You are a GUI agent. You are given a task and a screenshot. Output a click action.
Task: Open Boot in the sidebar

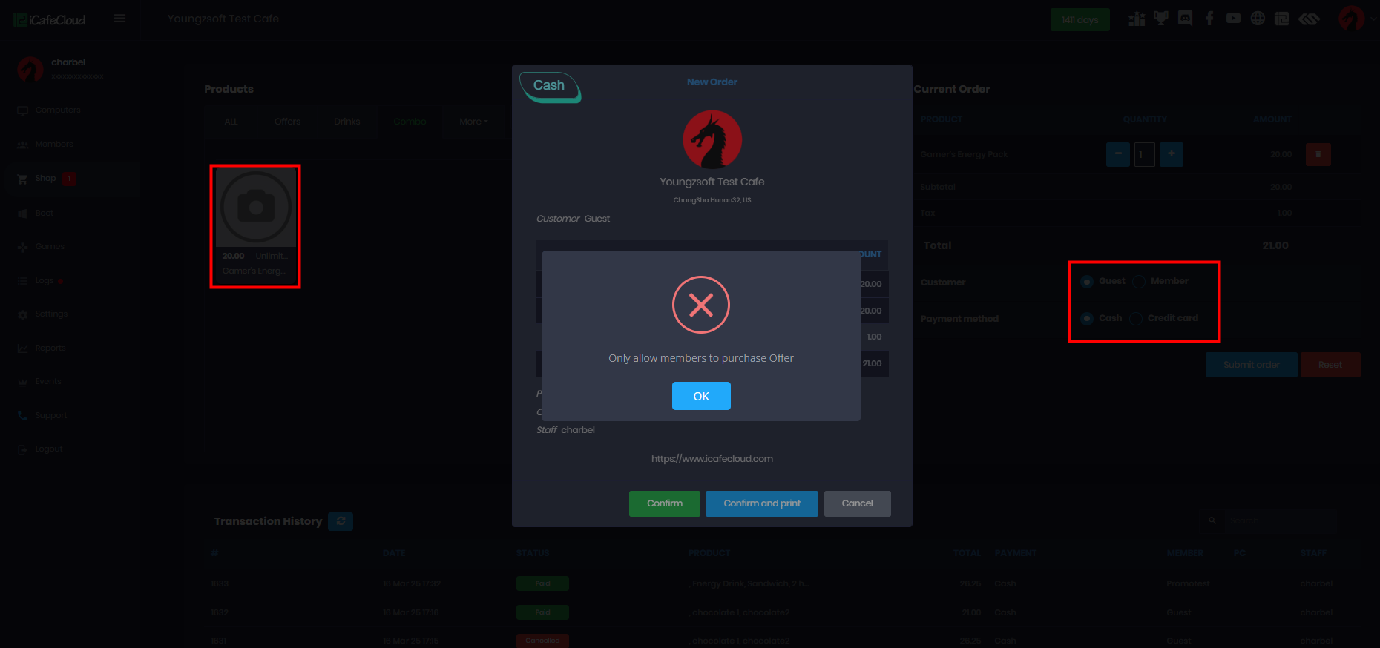click(45, 213)
